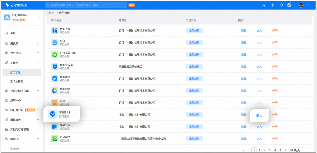Click the search input field
The height and width of the screenshot is (153, 317).
86,5
